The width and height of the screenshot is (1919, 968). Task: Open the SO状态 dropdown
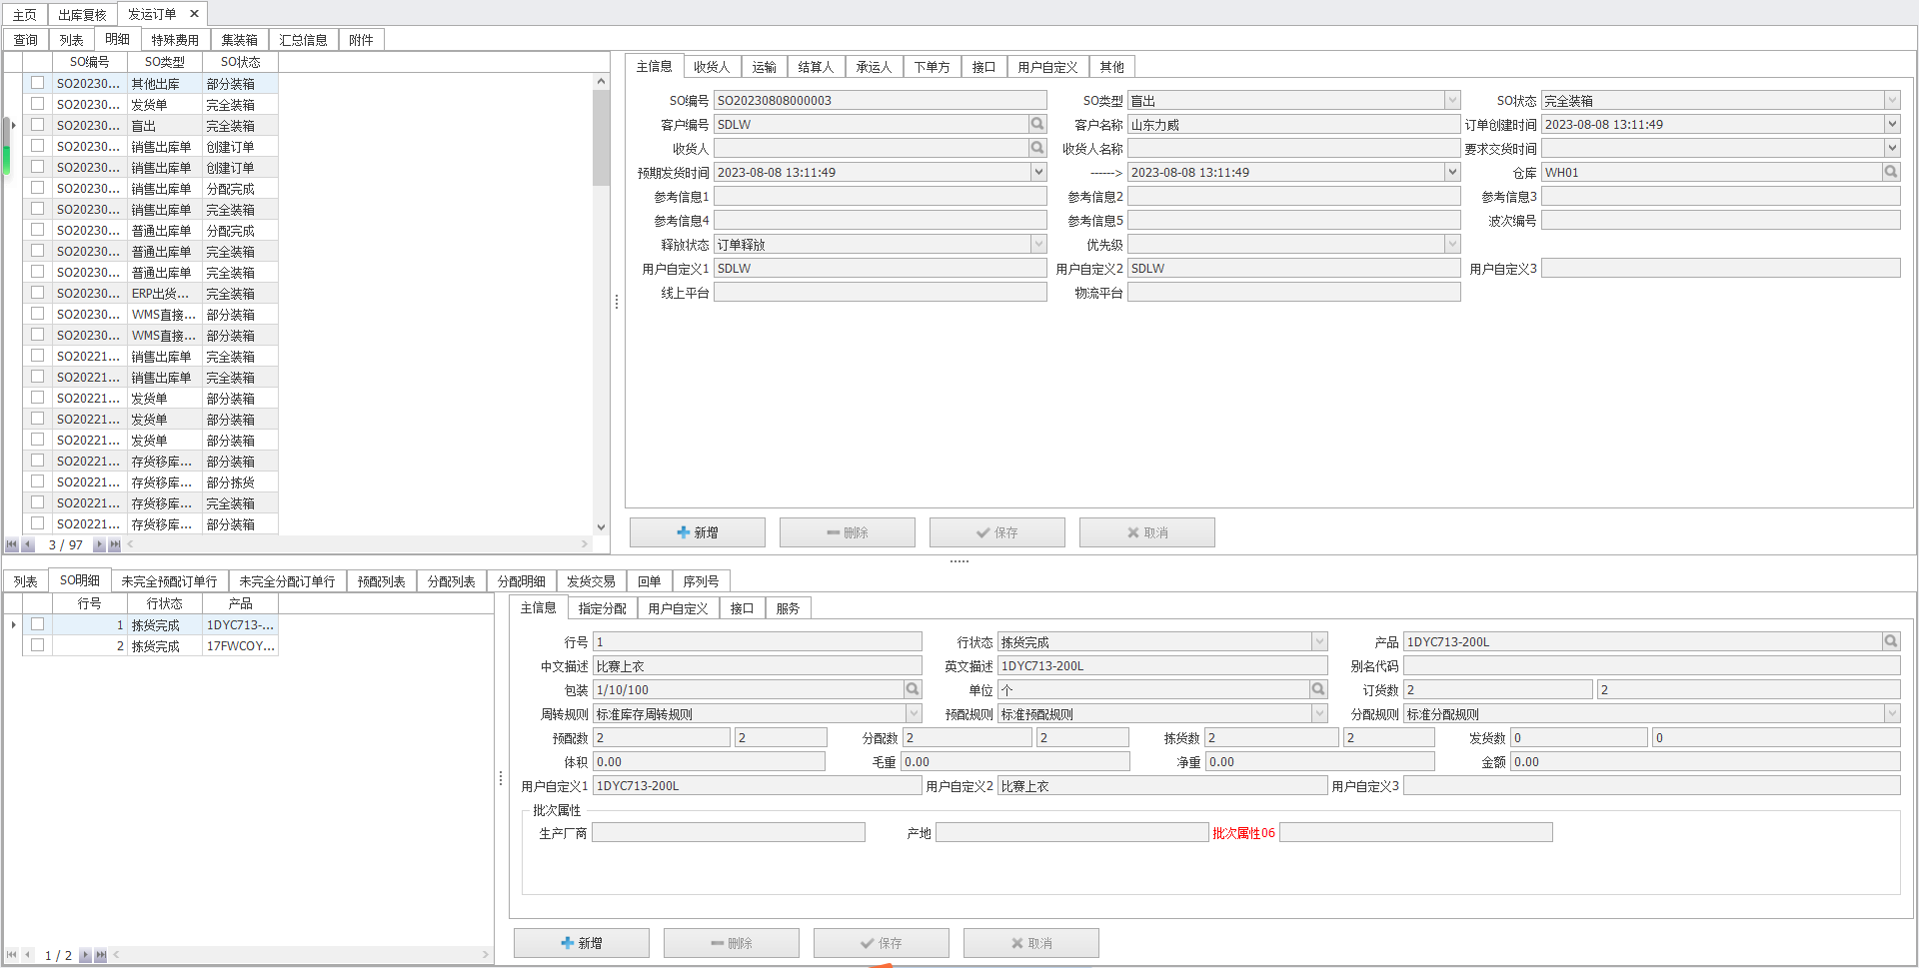[1891, 100]
